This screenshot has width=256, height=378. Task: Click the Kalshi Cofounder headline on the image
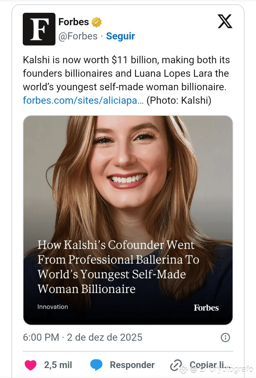[118, 266]
